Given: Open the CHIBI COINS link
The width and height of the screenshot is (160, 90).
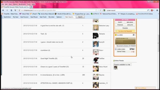Looking at the screenshot, I should click(121, 49).
